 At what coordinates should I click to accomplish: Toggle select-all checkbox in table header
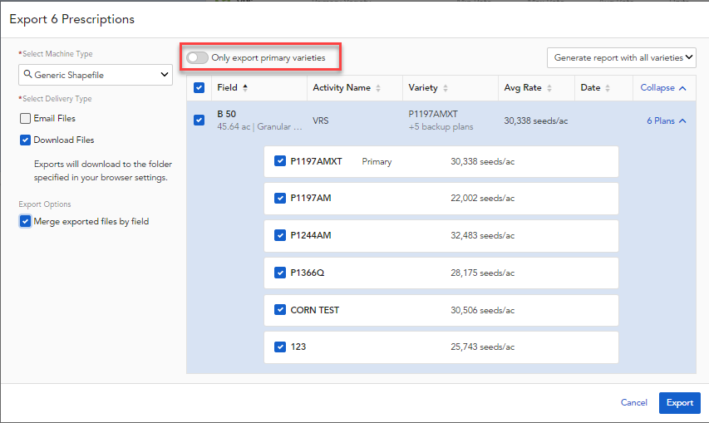click(199, 88)
